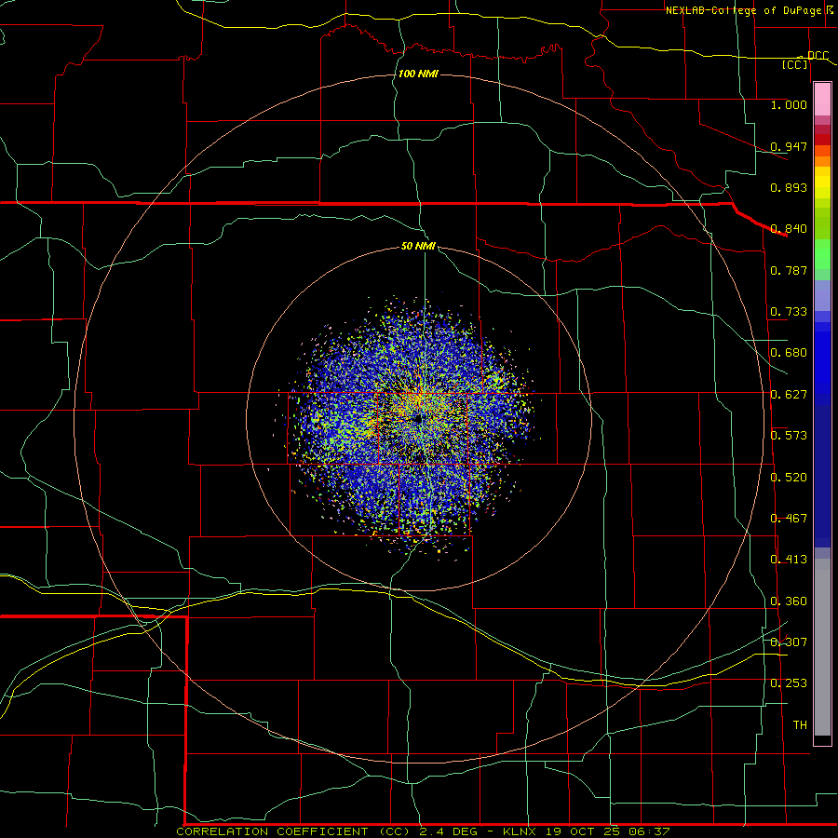838x838 pixels.
Task: Click the 0.360 legend value
Action: 789,601
